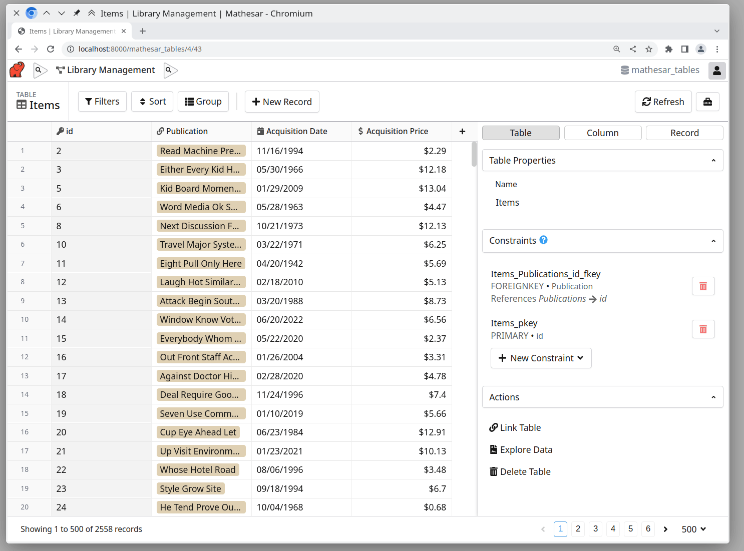
Task: Click Link Table action
Action: [x=515, y=428]
